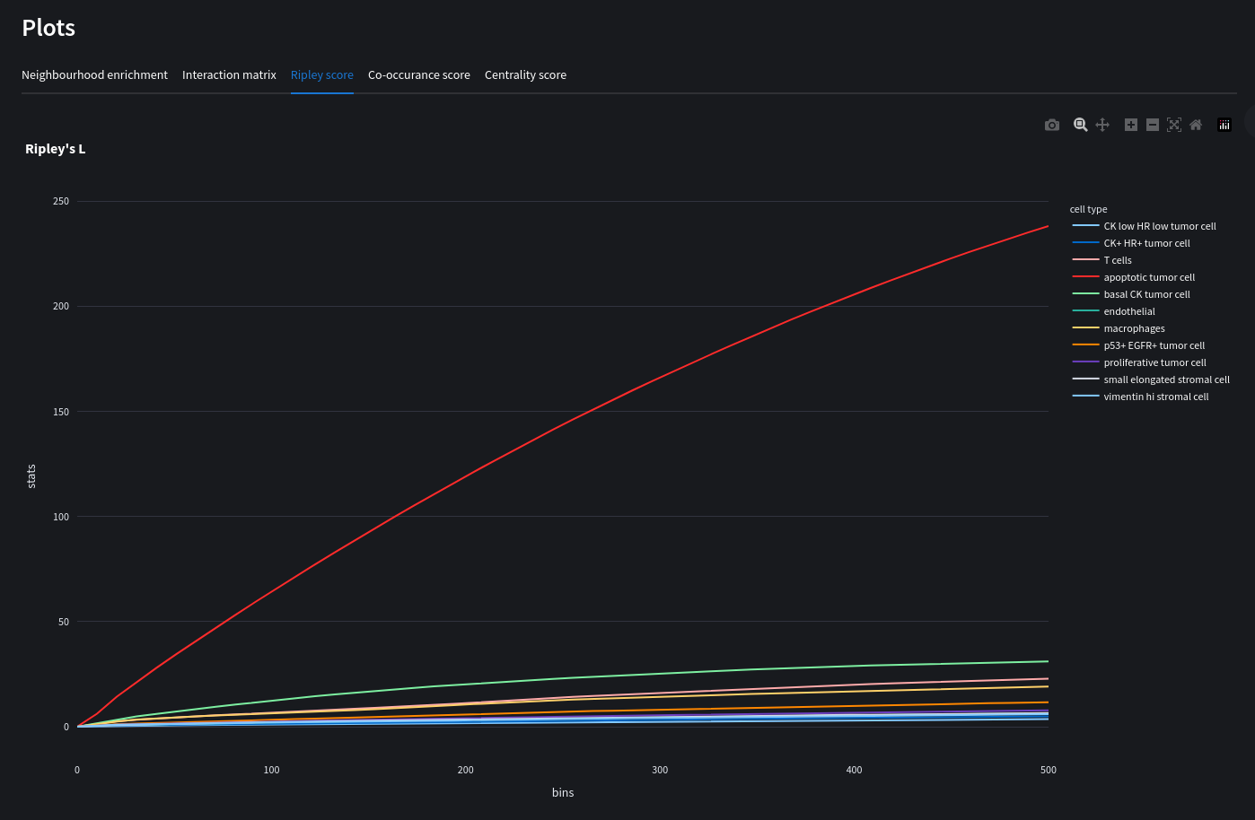Zoom in with the plus icon
This screenshot has height=820, width=1255.
[x=1131, y=125]
